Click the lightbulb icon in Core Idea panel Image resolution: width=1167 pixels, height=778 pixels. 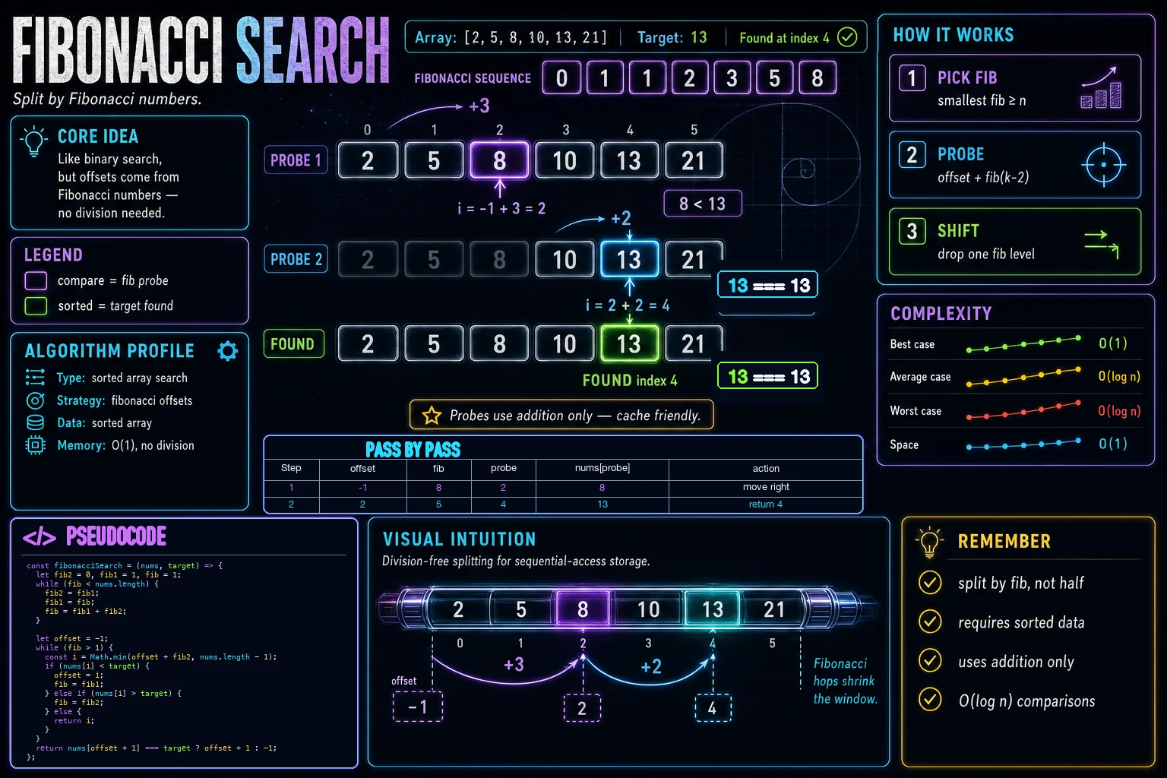point(33,141)
